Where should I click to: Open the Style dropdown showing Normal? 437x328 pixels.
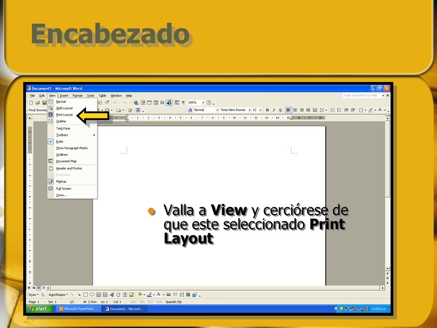click(x=218, y=110)
